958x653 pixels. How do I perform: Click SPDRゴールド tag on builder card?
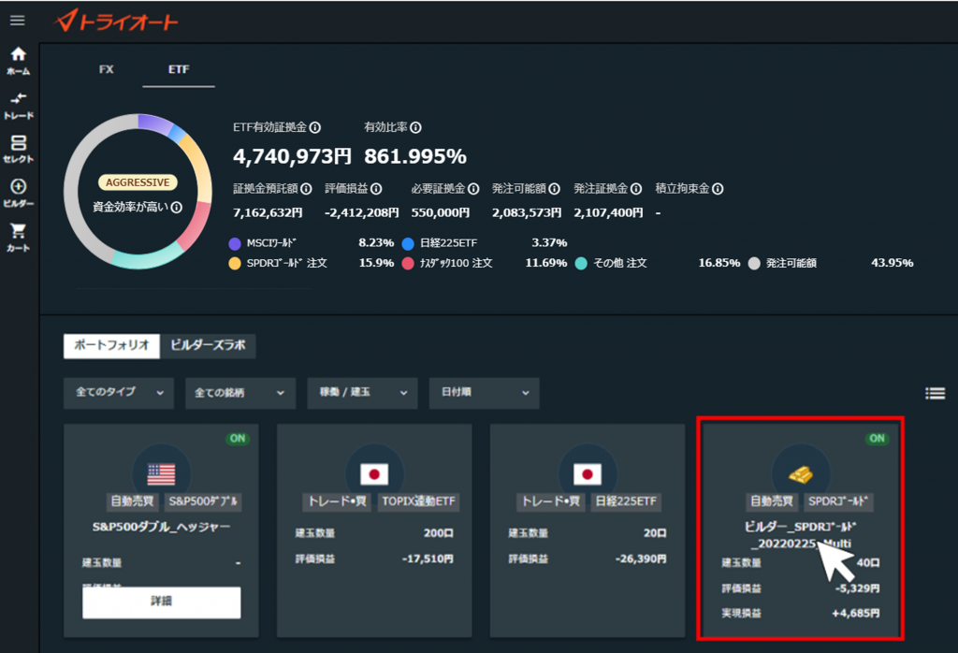click(x=837, y=502)
